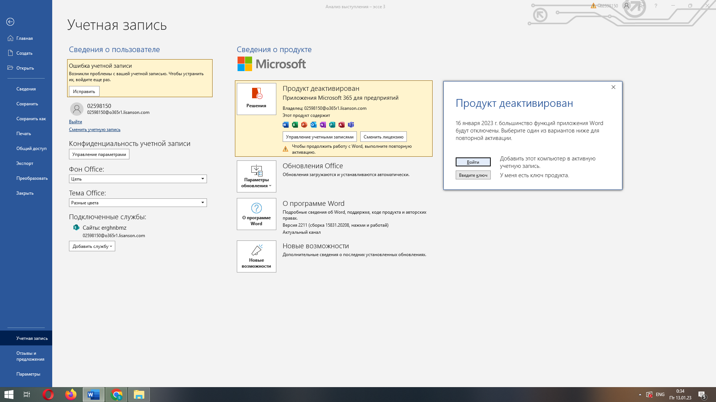Open the Главная home page
The height and width of the screenshot is (402, 716).
coord(26,38)
